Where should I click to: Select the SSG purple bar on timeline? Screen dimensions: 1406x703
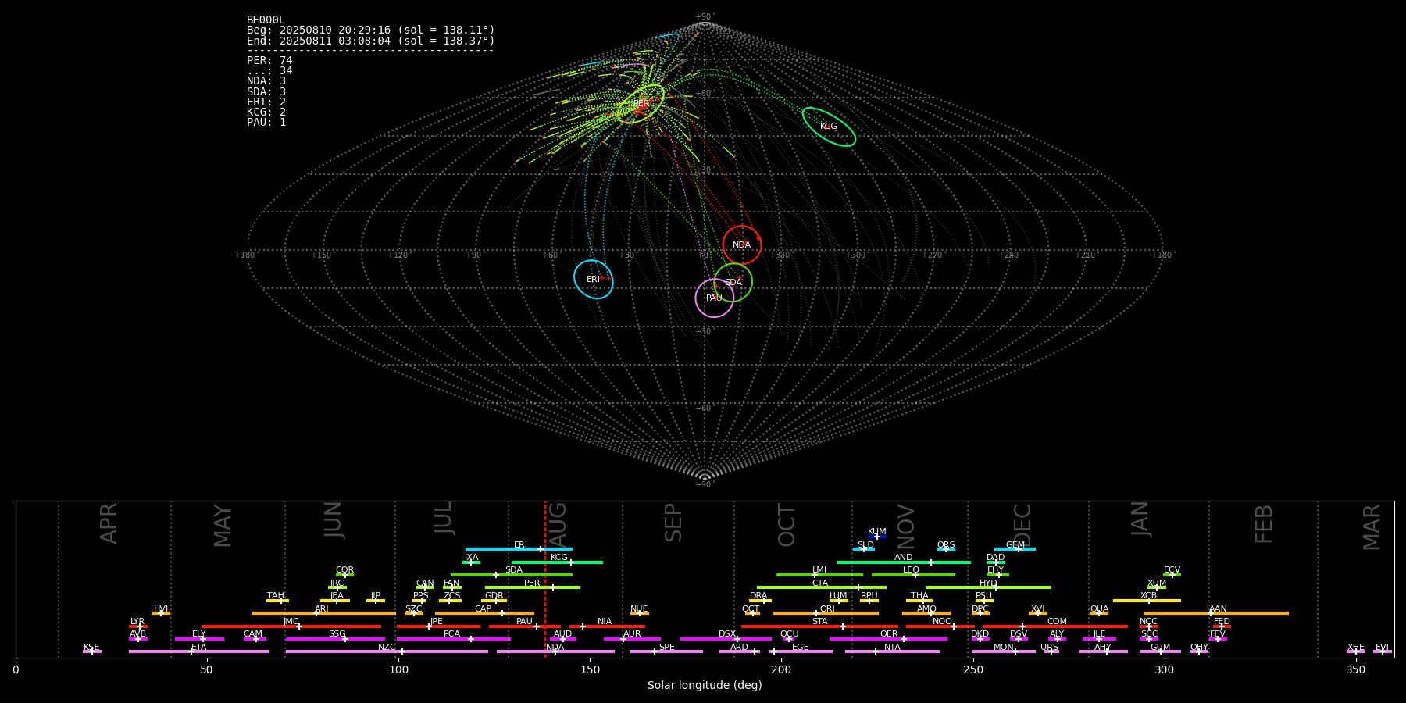point(335,639)
